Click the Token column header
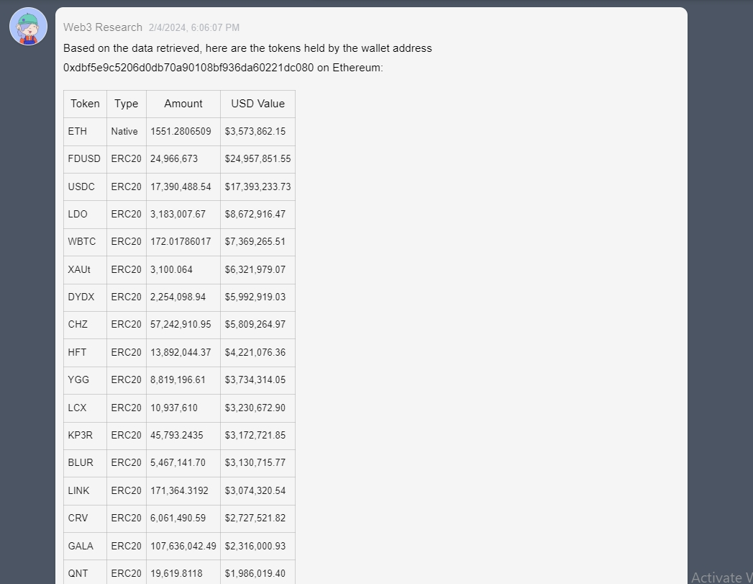 [x=85, y=104]
